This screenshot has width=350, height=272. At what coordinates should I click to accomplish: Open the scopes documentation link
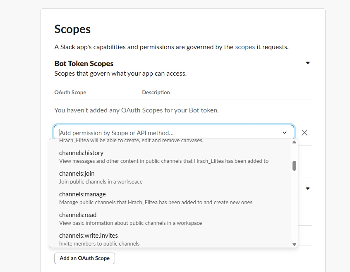[245, 47]
